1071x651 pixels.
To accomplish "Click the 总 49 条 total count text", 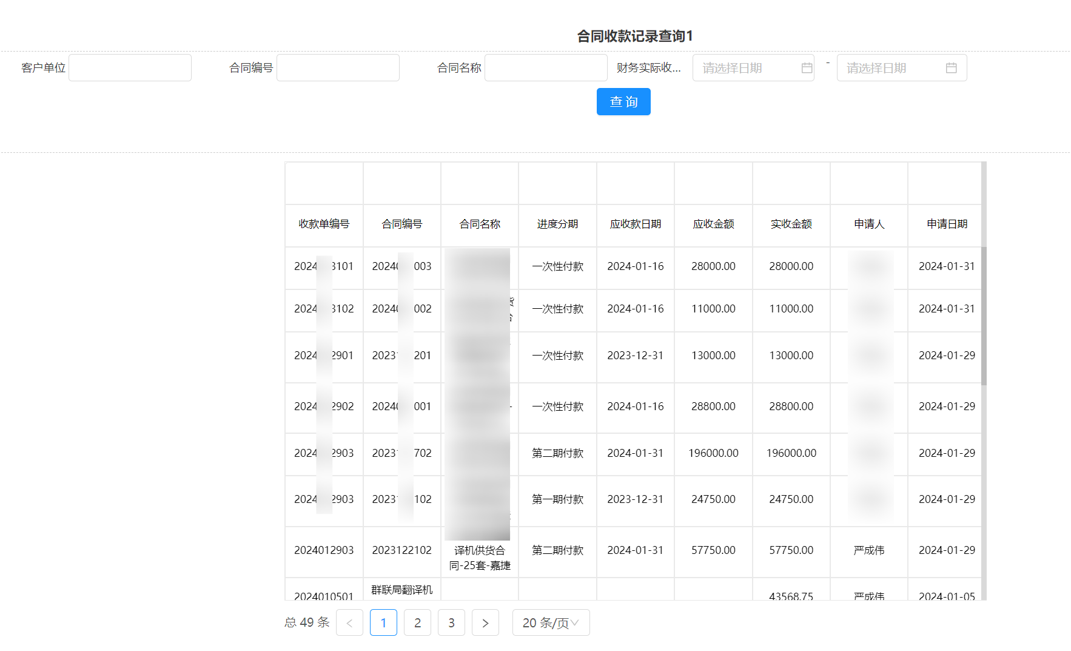I will tap(307, 622).
